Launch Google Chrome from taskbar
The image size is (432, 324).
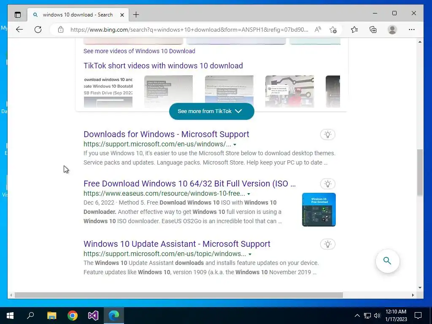[x=73, y=316]
